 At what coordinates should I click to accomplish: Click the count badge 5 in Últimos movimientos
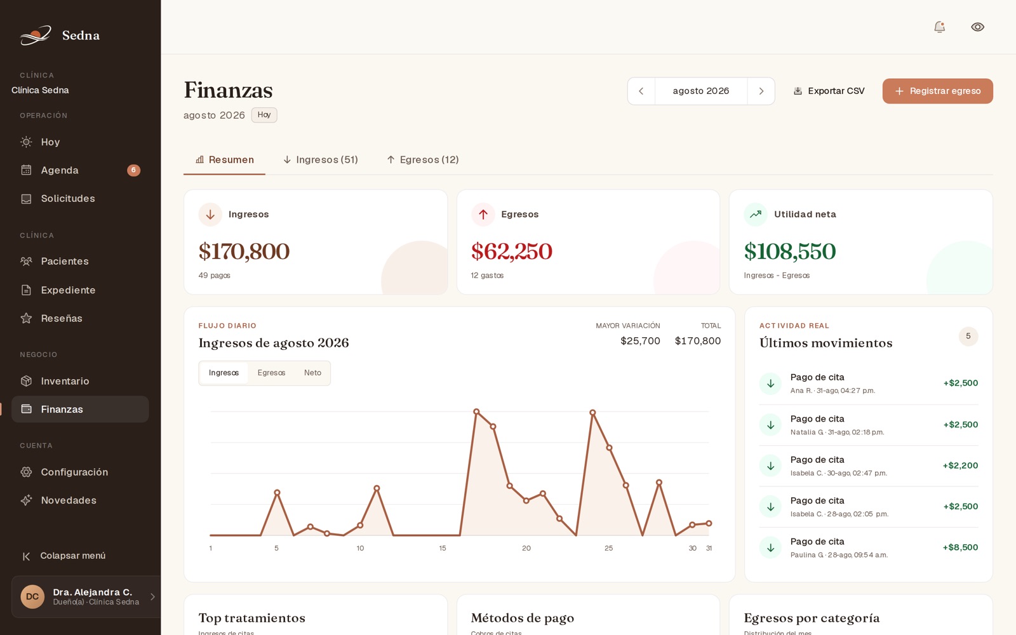pos(968,337)
